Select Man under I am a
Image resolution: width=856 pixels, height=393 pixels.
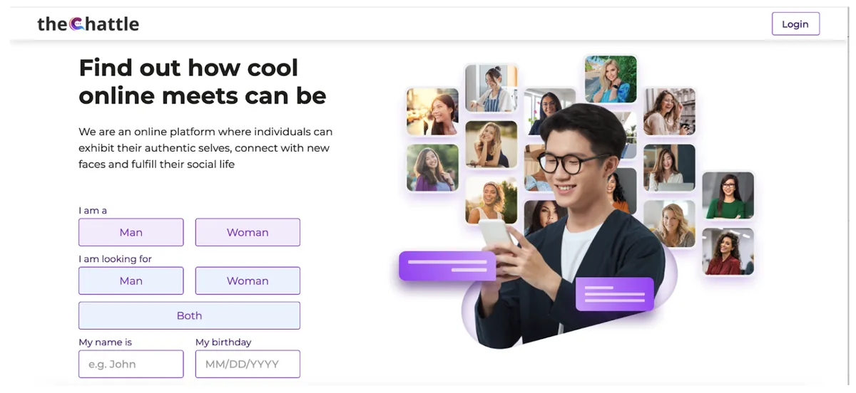[131, 232]
